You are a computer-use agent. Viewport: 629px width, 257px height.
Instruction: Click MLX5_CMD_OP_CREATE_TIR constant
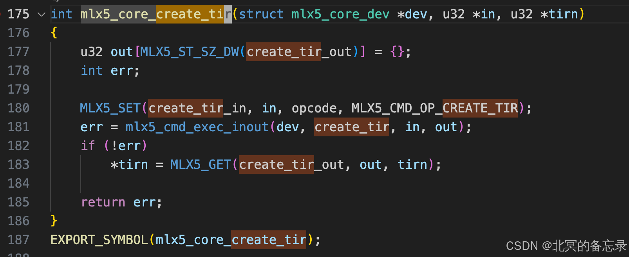[x=435, y=108]
